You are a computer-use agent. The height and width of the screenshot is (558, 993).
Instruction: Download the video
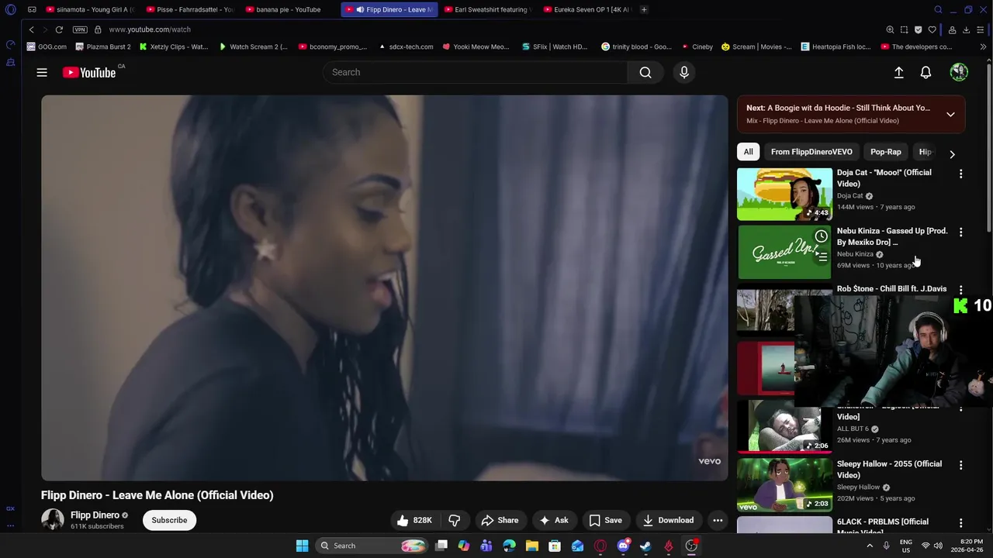coord(668,520)
